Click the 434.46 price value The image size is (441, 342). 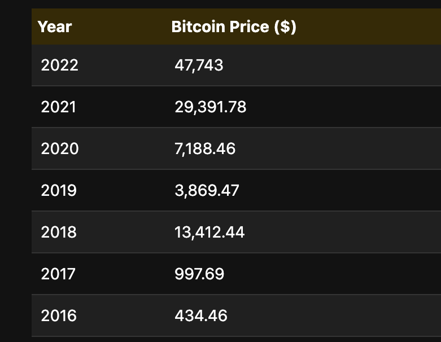pyautogui.click(x=201, y=315)
